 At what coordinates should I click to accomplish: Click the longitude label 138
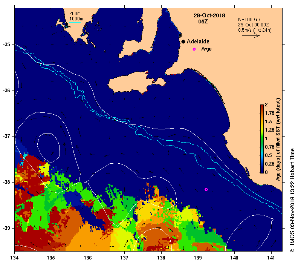pyautogui.click(x=161, y=258)
